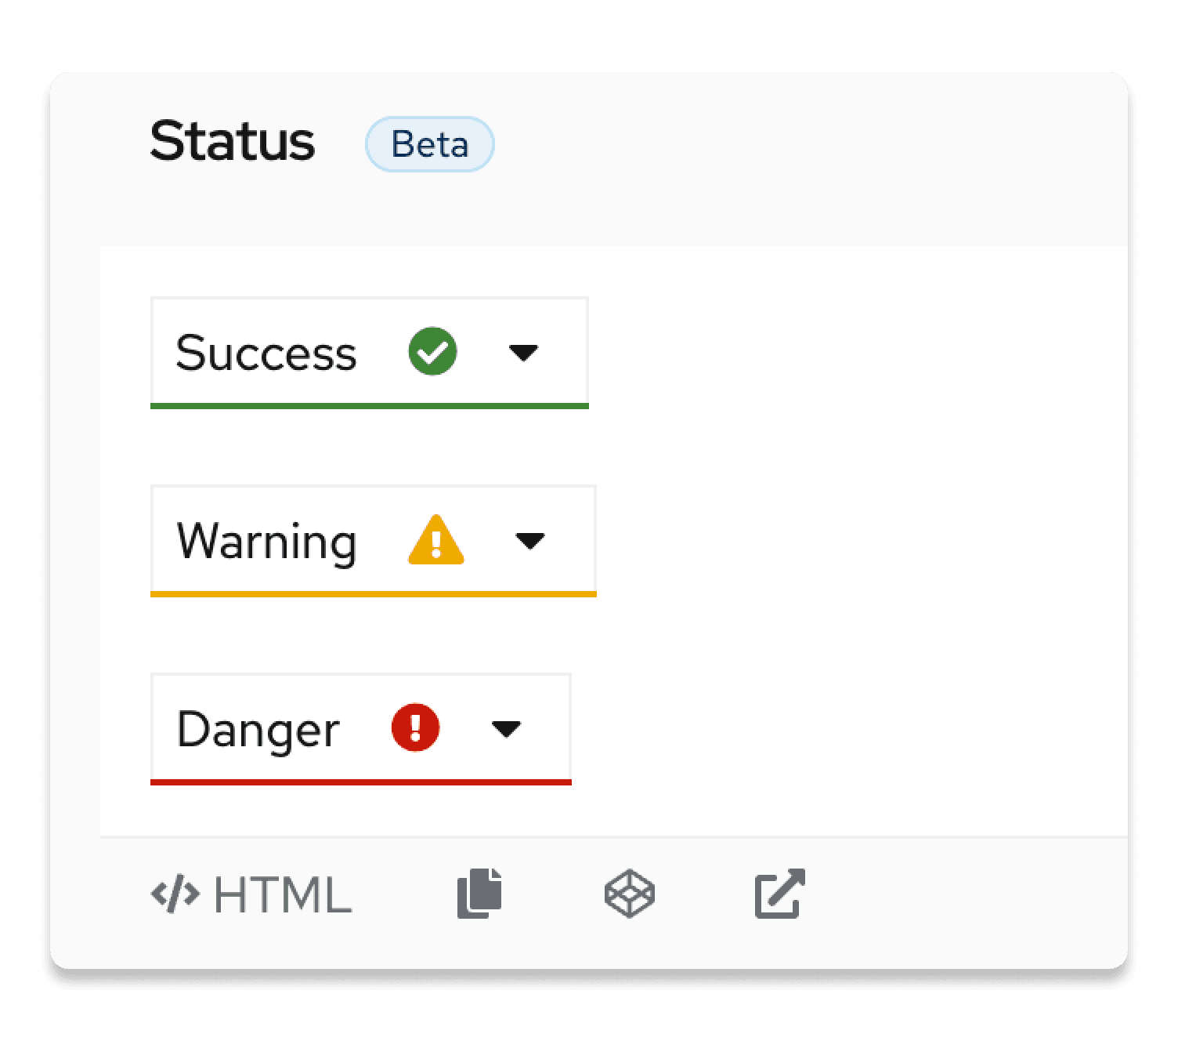Click the yellow underline of Warning select
1178x1041 pixels.
(373, 594)
